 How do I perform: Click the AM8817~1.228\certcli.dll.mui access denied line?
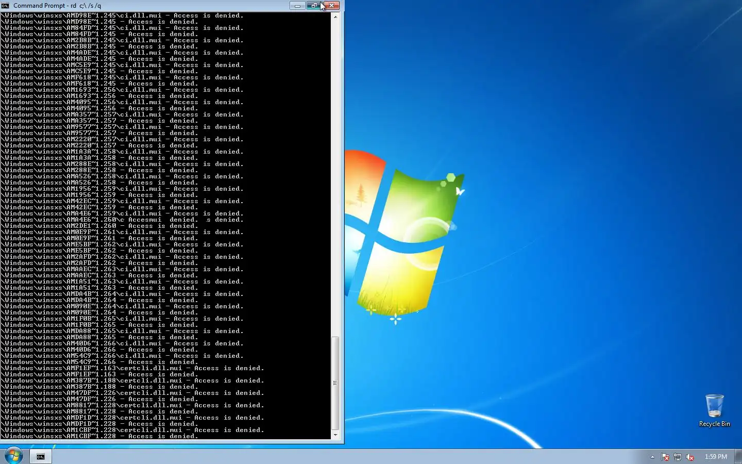coord(132,405)
